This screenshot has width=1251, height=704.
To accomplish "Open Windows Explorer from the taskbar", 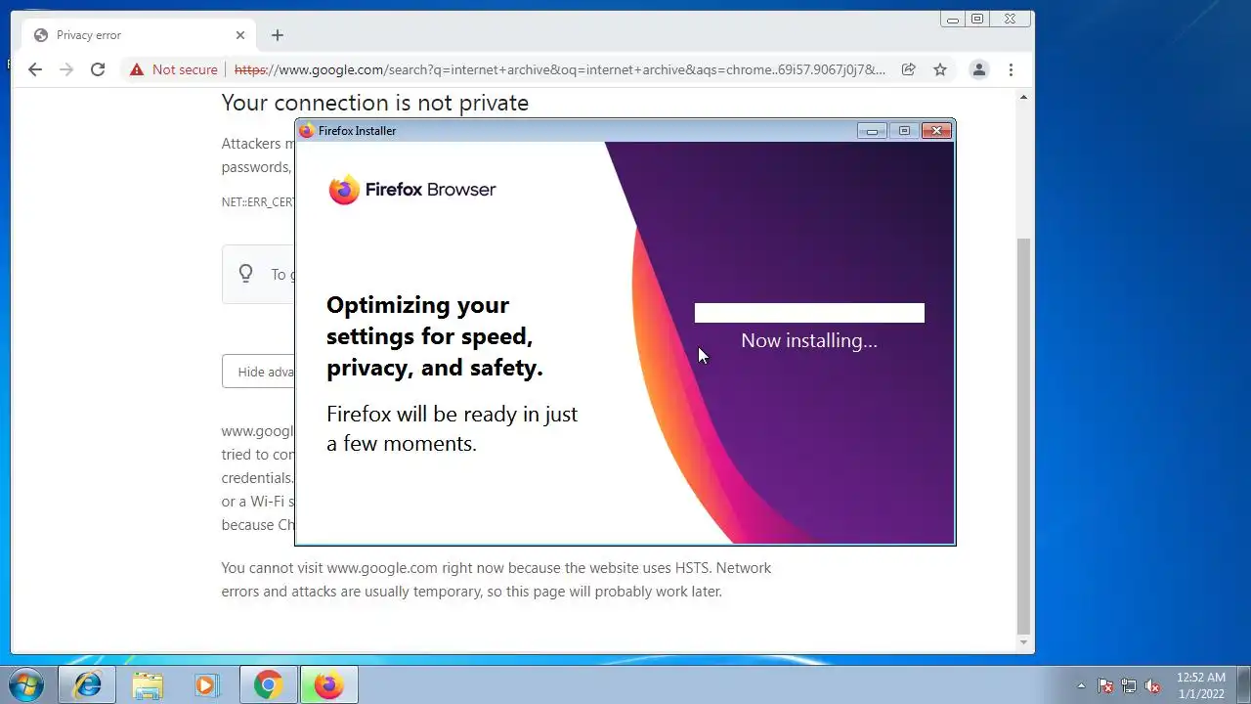I will (148, 685).
